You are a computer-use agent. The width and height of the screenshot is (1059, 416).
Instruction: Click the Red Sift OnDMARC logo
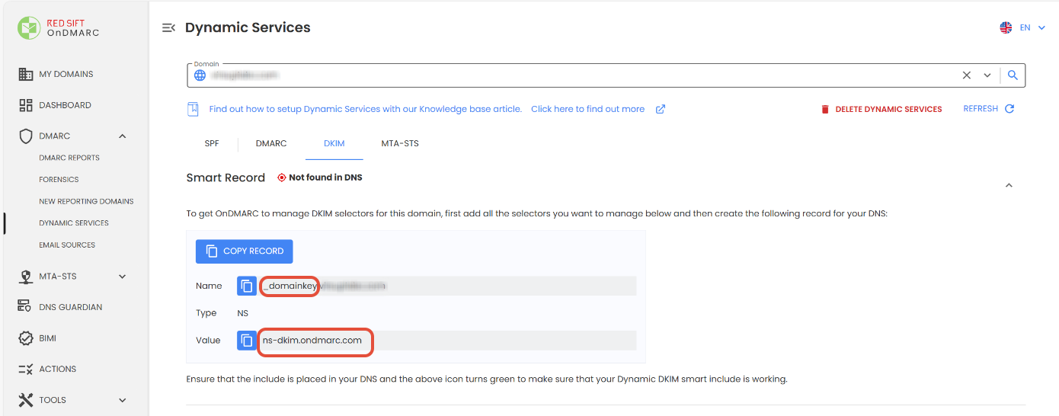point(59,28)
